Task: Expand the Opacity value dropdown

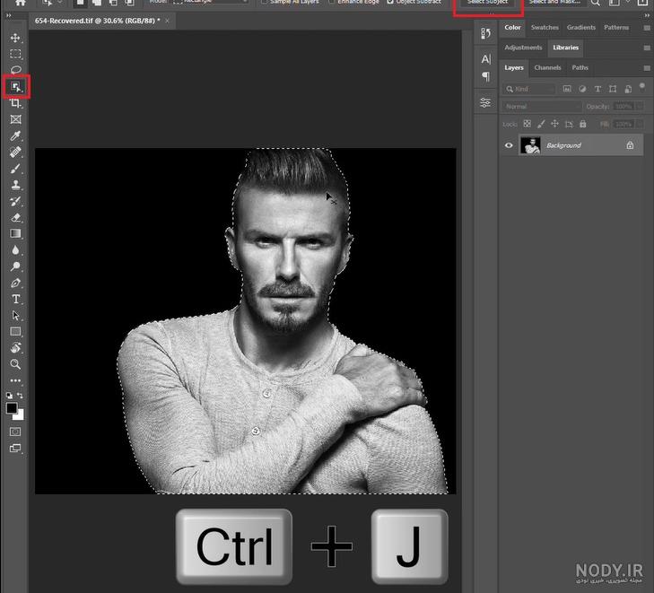Action: point(639,107)
